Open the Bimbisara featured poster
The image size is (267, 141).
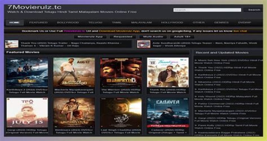74,113
